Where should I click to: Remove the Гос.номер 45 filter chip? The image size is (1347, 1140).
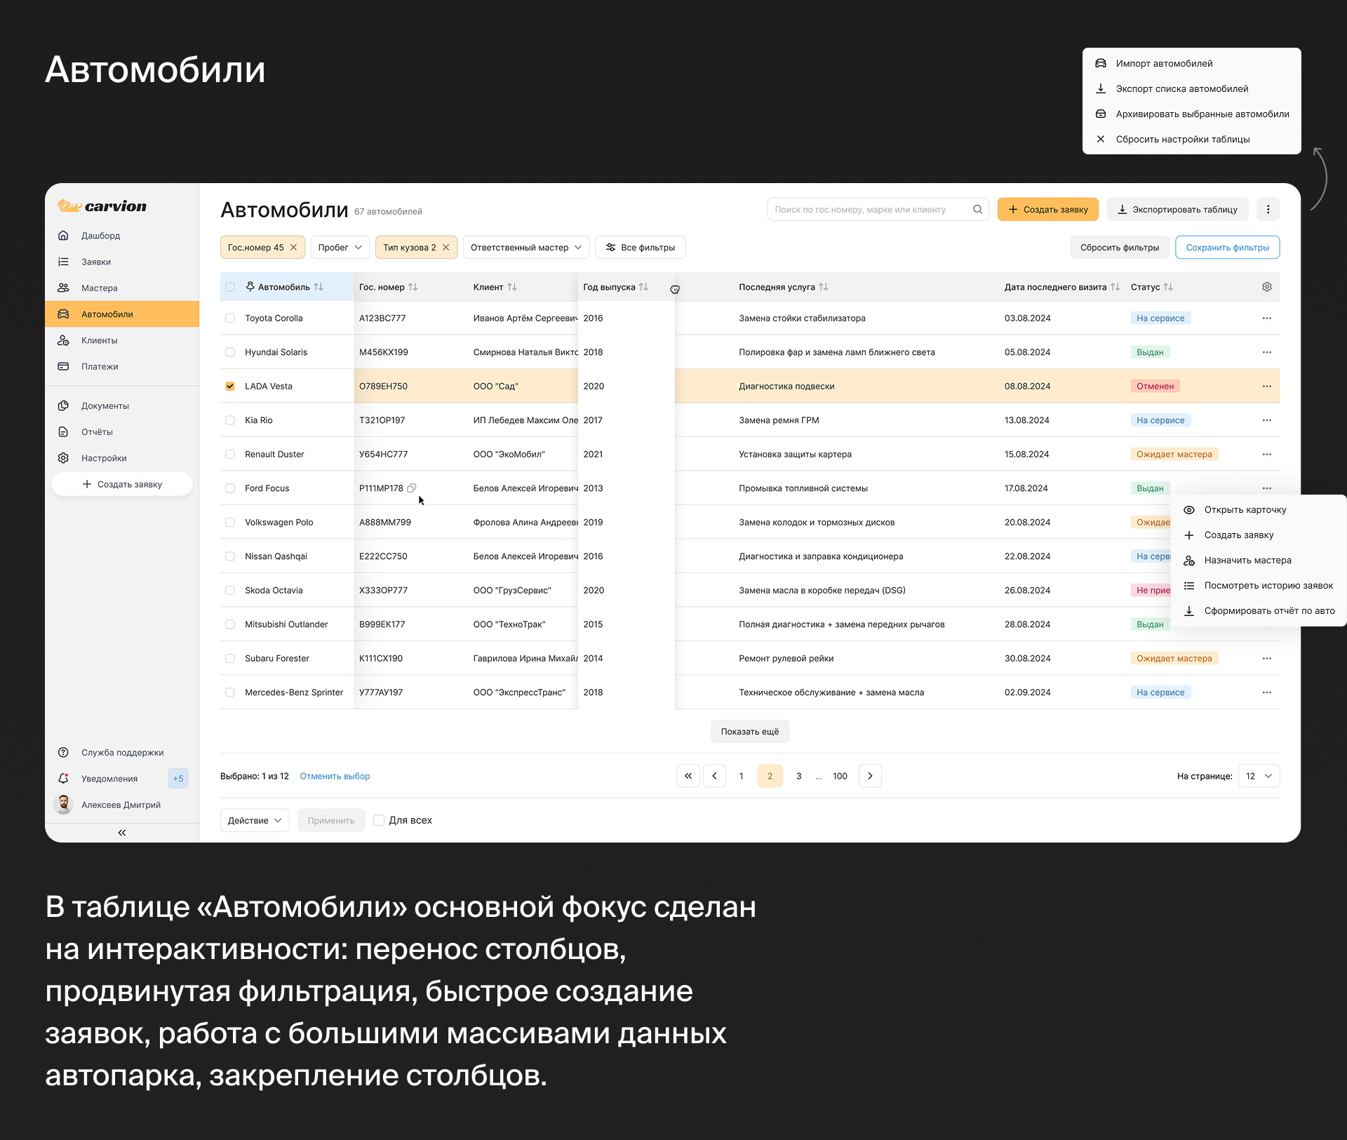point(294,247)
